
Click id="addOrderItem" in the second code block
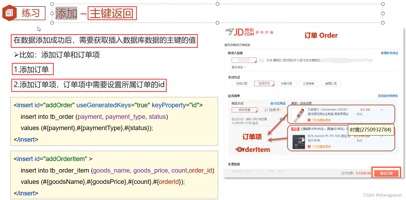point(61,159)
